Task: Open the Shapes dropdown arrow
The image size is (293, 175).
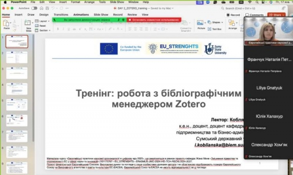Action: point(222,22)
